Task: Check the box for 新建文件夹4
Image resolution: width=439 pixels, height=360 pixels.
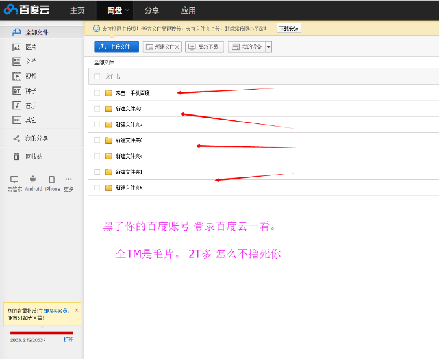Action: (x=97, y=156)
